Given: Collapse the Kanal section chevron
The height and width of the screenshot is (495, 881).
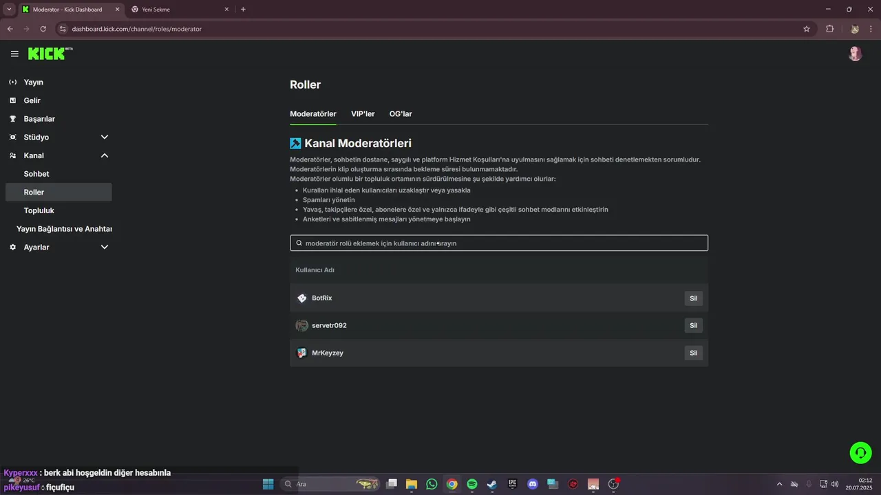Looking at the screenshot, I should [105, 155].
